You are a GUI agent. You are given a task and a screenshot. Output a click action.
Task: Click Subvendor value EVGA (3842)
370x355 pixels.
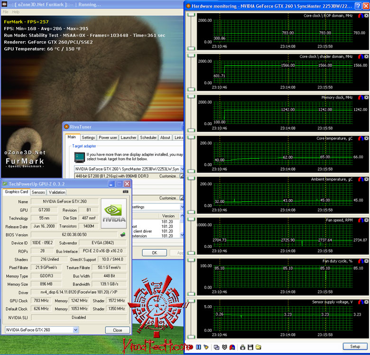point(102,243)
